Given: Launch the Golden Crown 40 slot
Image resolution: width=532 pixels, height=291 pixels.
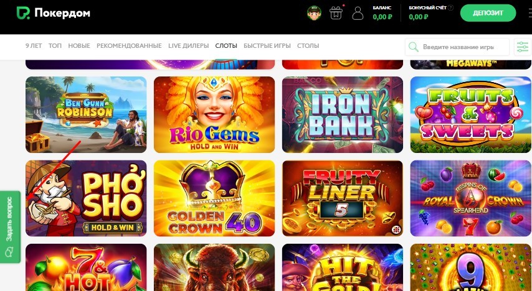Looking at the screenshot, I should (214, 198).
